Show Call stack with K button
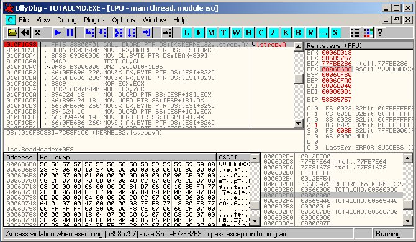The height and width of the screenshot is (242, 416). click(x=286, y=33)
